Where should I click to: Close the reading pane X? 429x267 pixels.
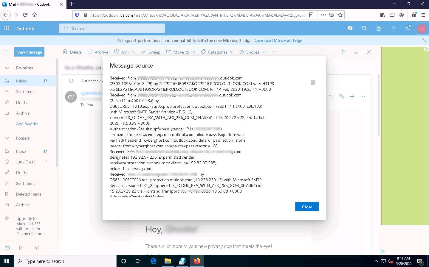pyautogui.click(x=369, y=52)
